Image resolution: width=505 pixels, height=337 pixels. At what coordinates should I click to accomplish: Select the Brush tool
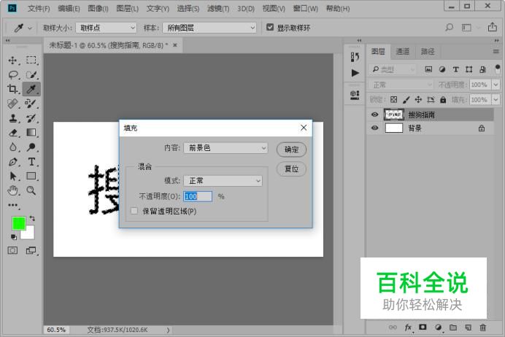click(x=31, y=104)
